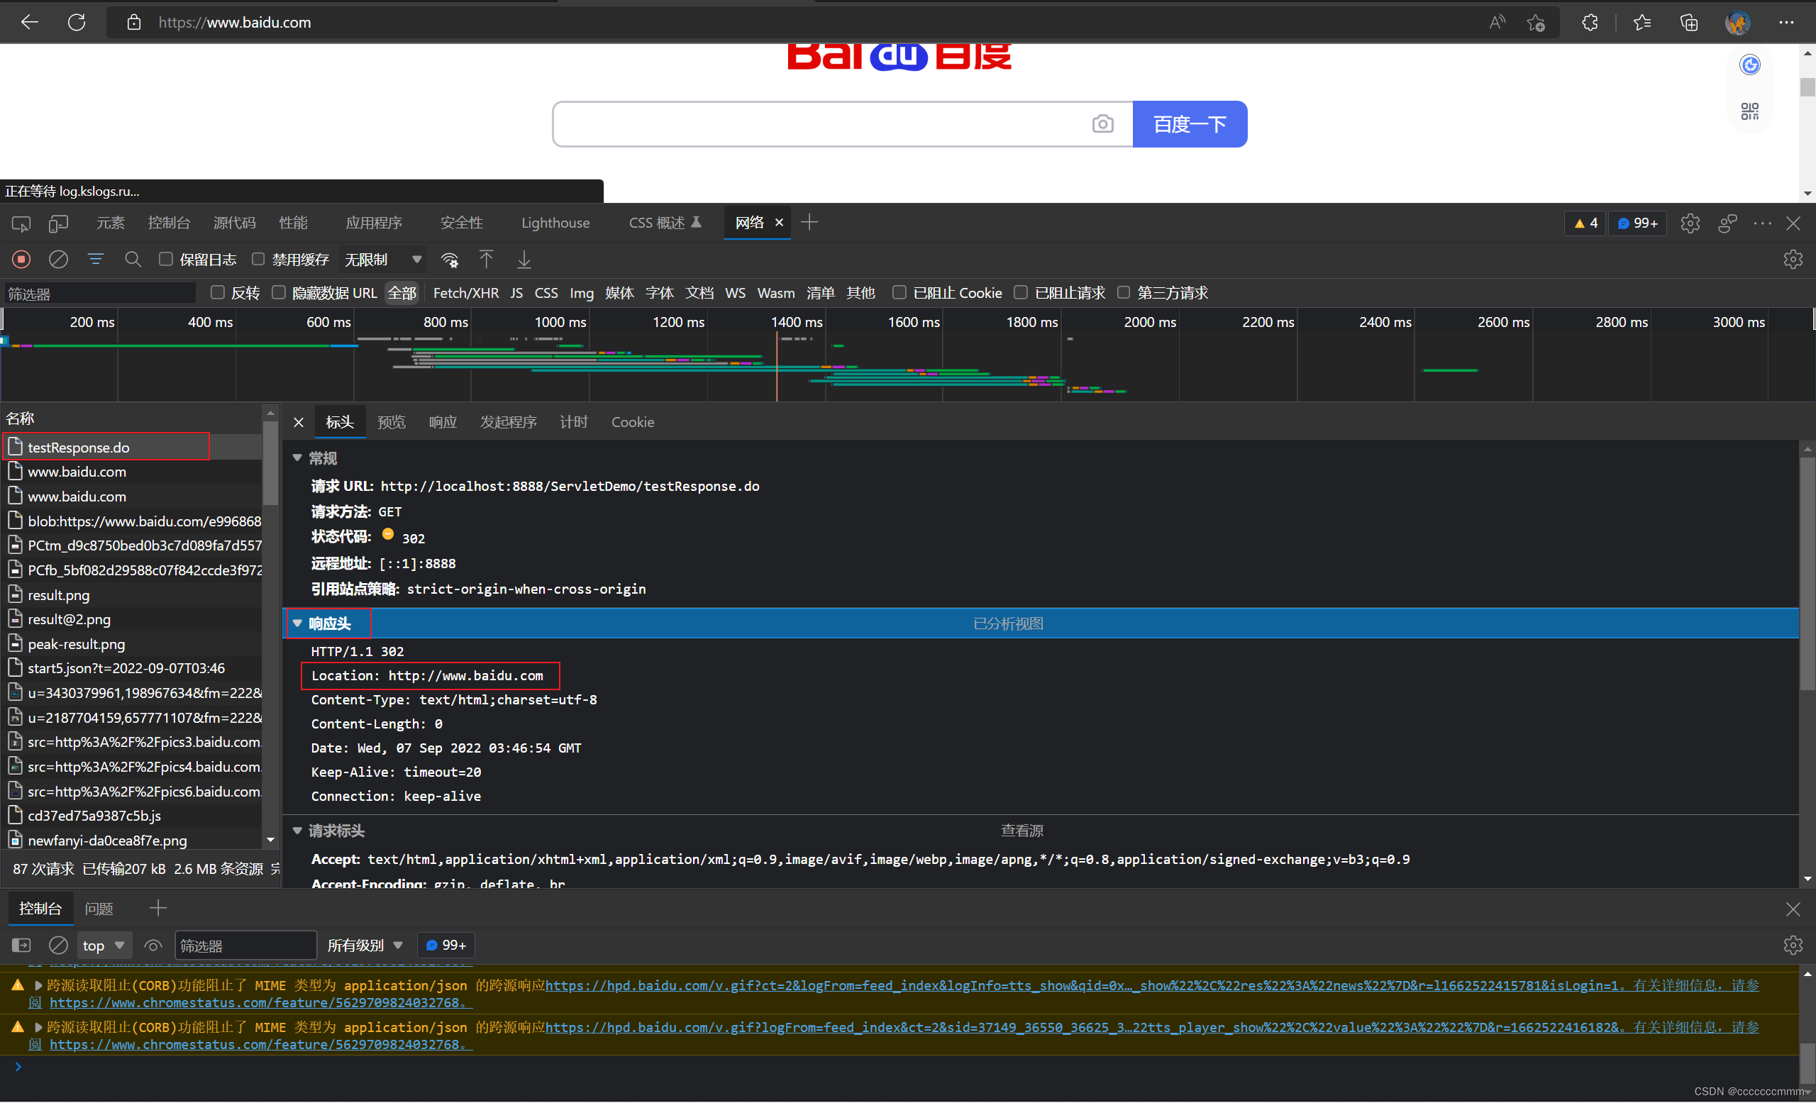Click 查看源 for request headers
This screenshot has height=1103, width=1816.
click(x=1021, y=831)
